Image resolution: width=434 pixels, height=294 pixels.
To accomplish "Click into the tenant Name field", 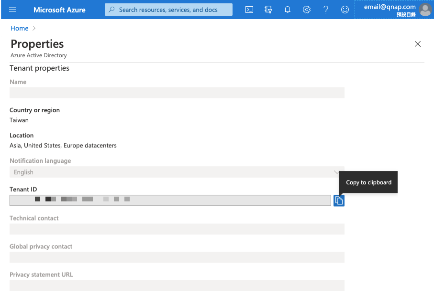I will [x=177, y=93].
